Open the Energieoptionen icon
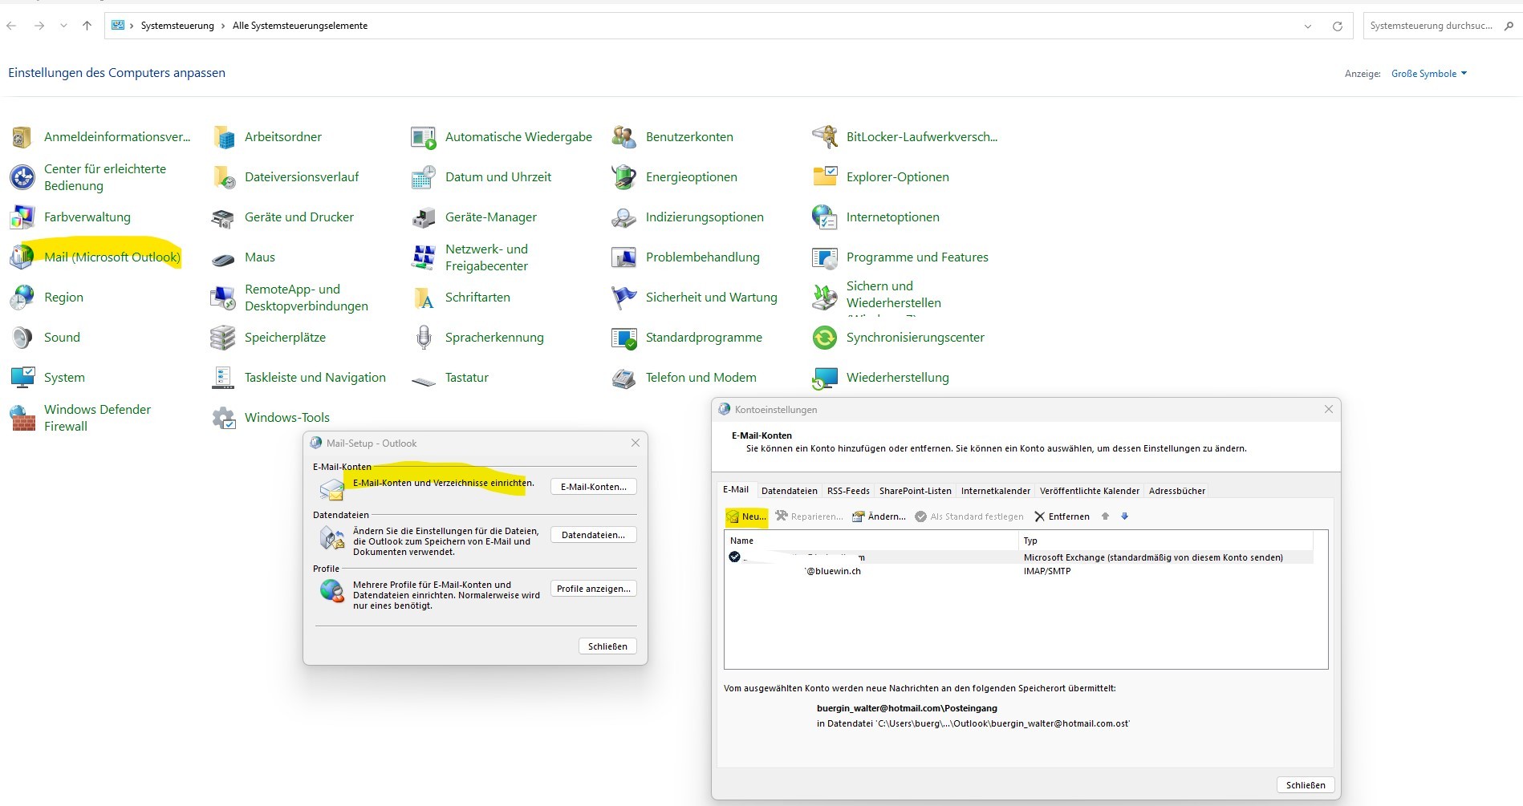The width and height of the screenshot is (1523, 806). pos(624,177)
